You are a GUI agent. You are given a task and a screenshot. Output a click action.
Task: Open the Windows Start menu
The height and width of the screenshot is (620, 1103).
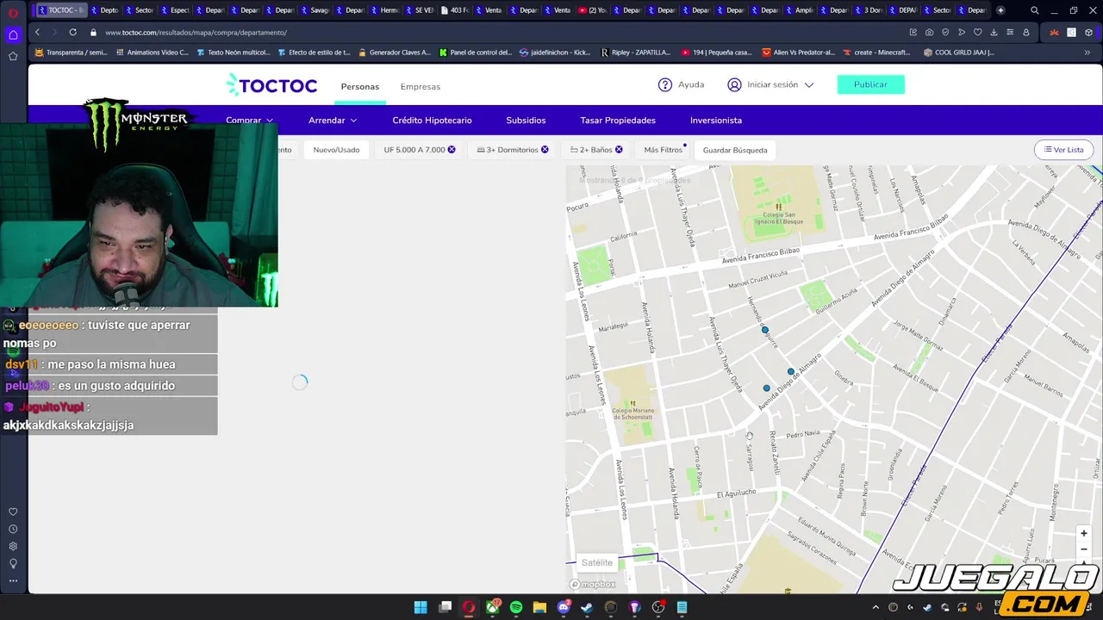coord(421,607)
